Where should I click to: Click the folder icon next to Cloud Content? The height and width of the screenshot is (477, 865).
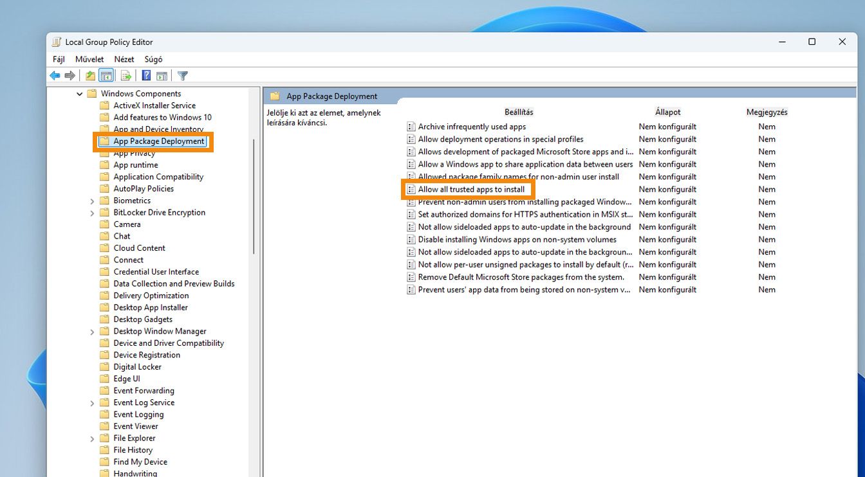pos(104,248)
